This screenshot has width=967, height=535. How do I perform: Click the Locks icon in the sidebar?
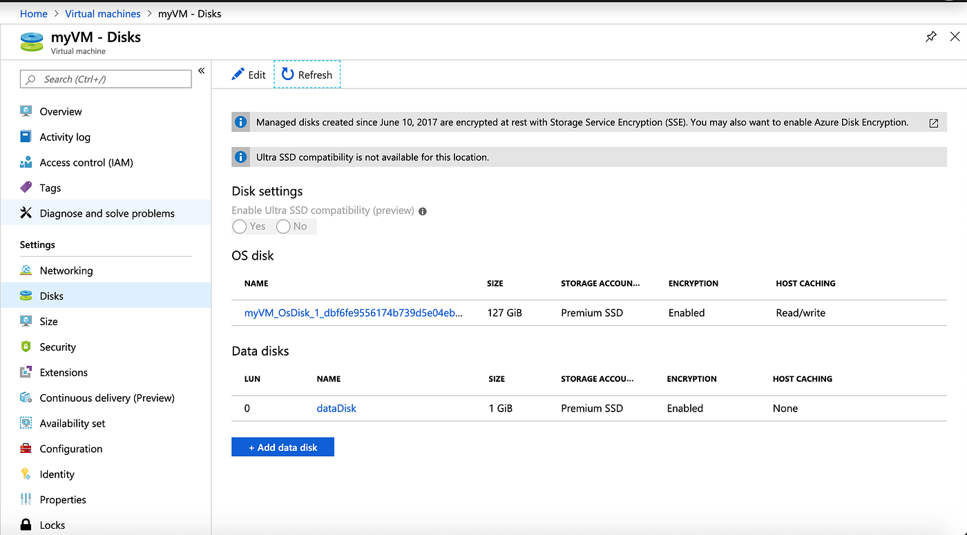point(26,525)
